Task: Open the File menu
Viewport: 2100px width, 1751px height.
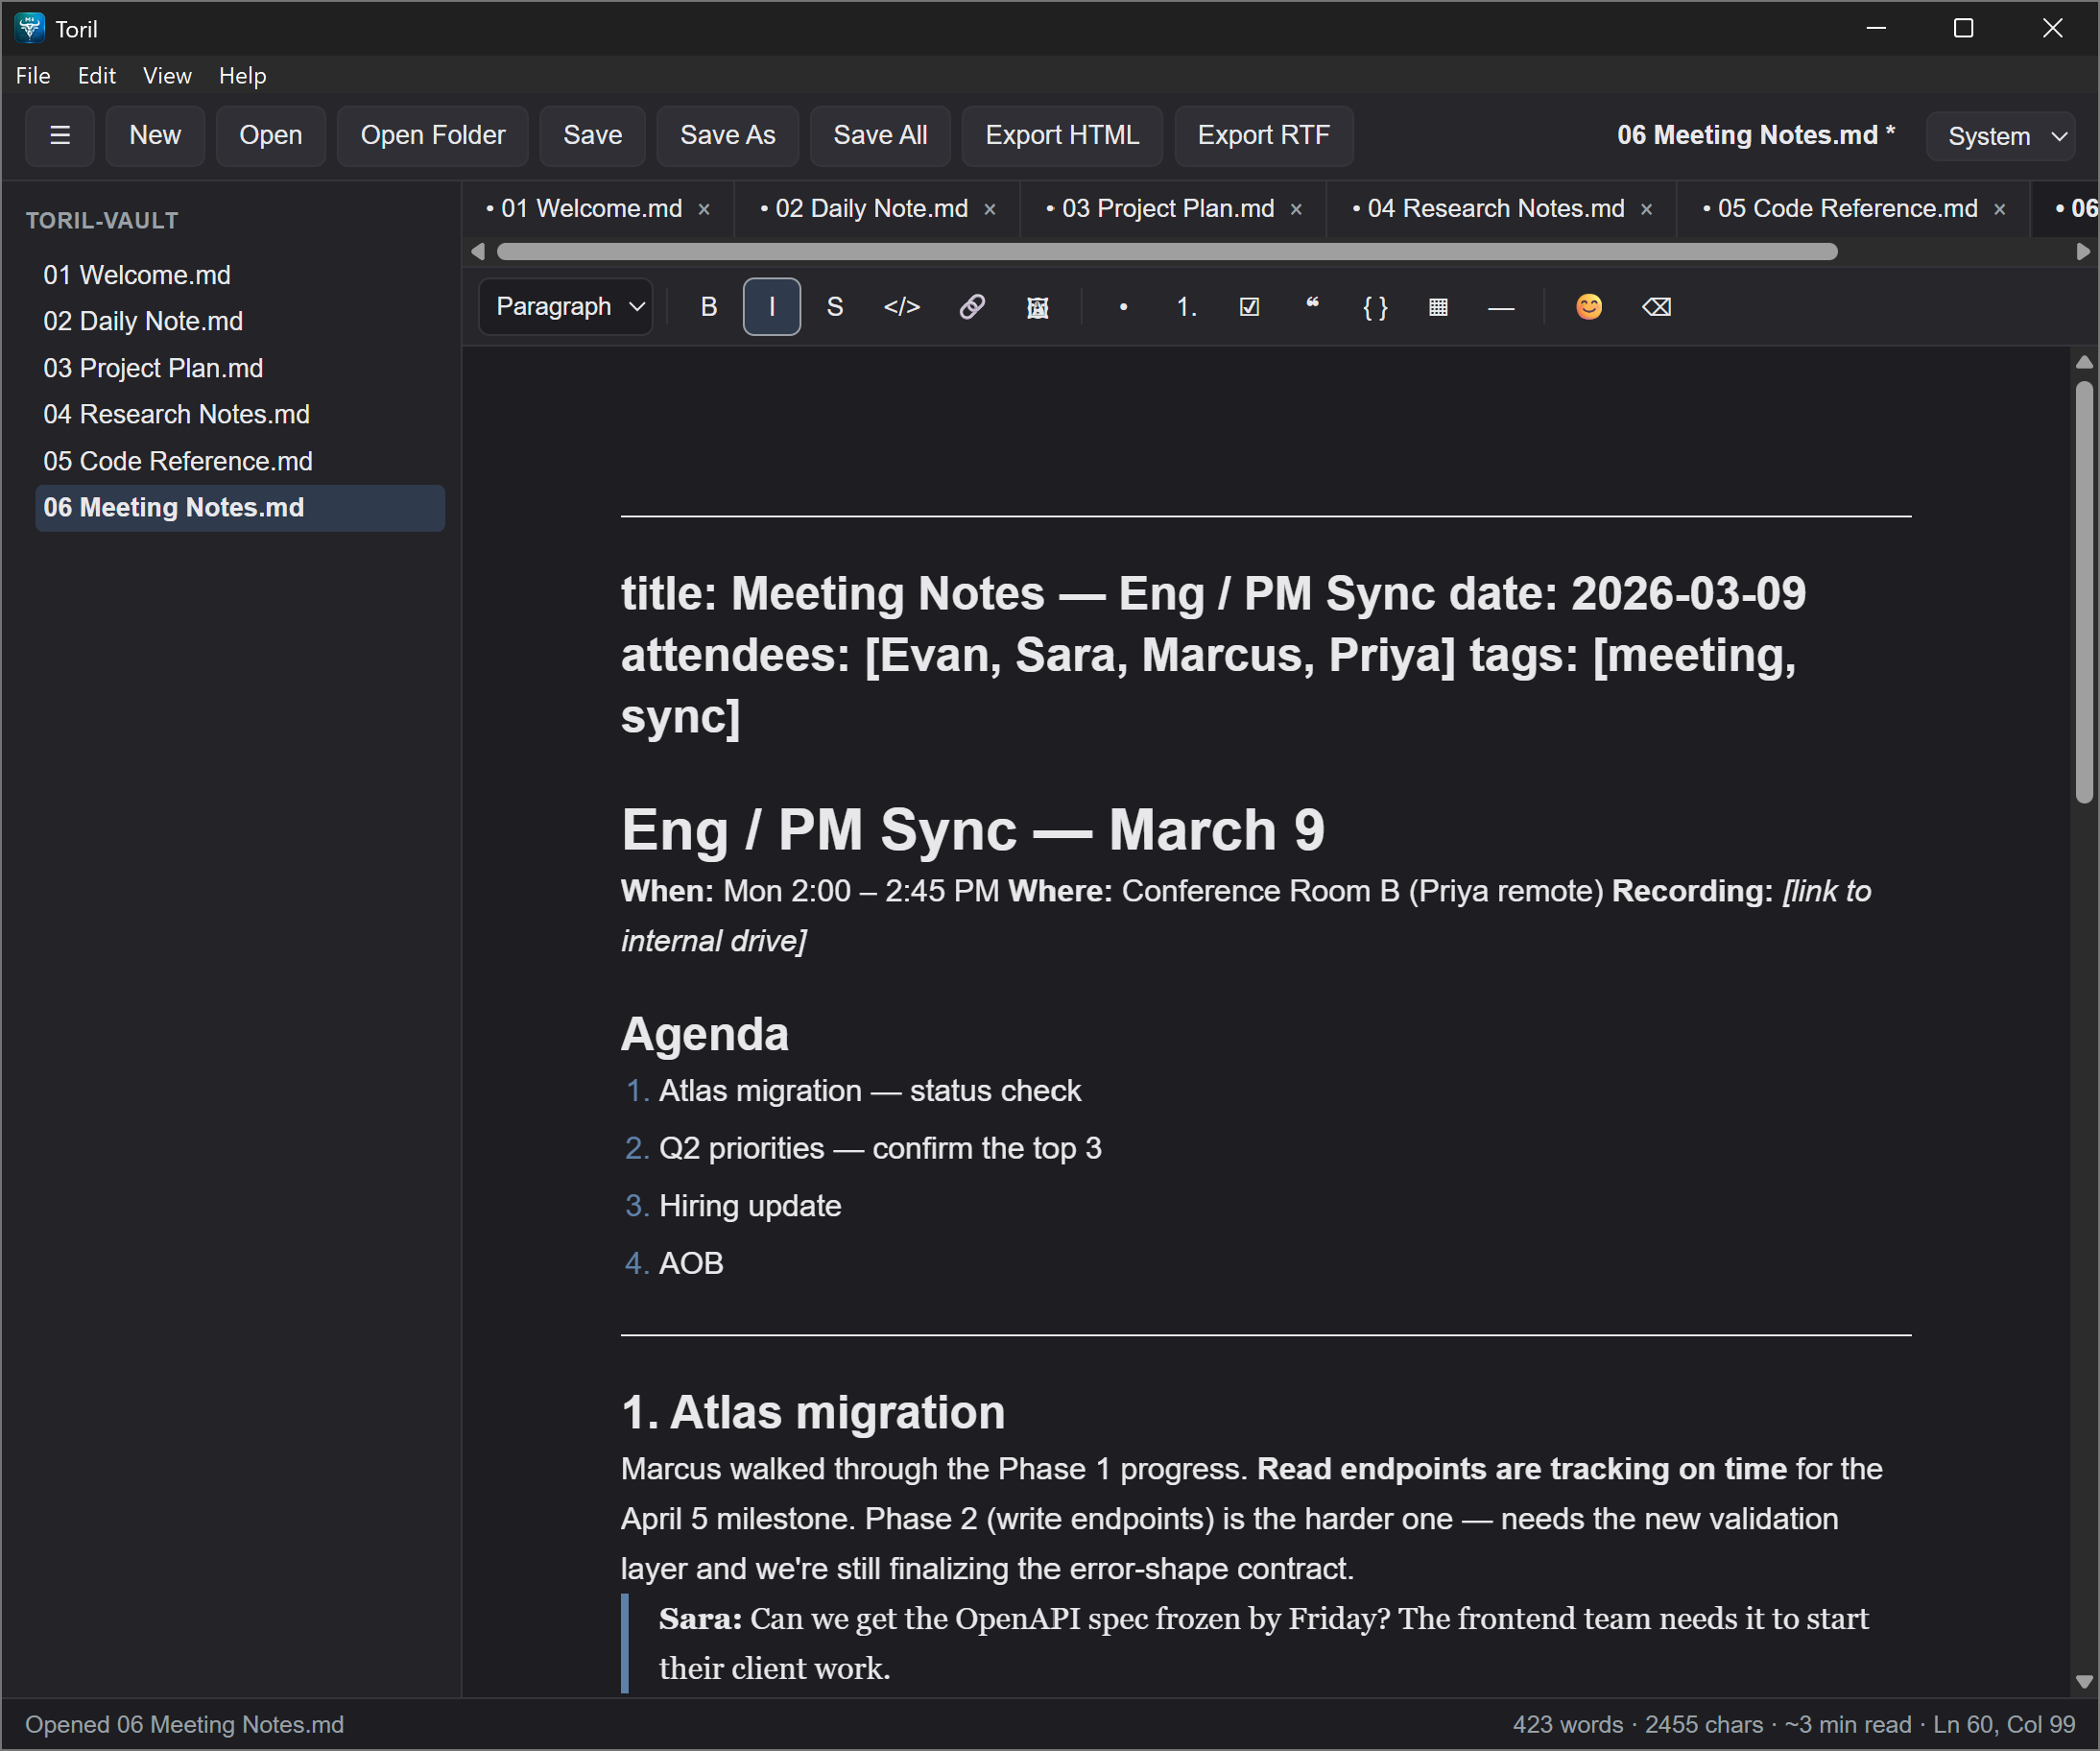Action: pyautogui.click(x=33, y=76)
